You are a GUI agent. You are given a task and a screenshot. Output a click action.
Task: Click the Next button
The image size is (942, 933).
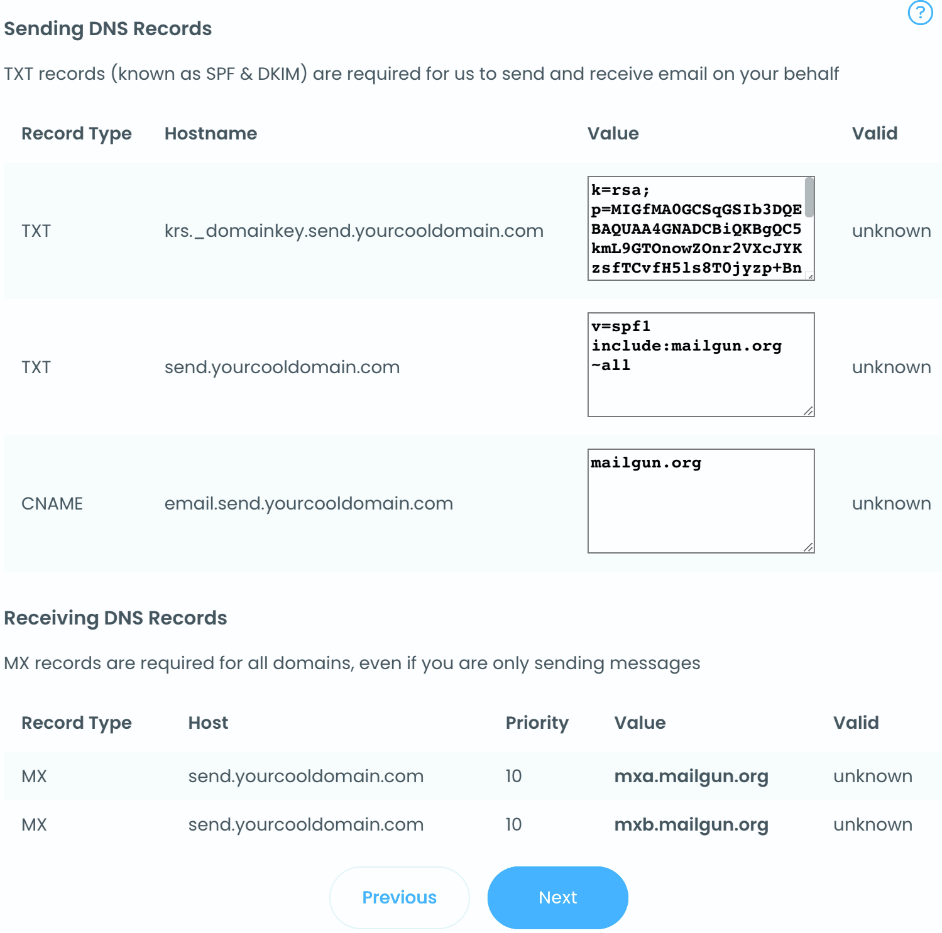click(x=557, y=897)
